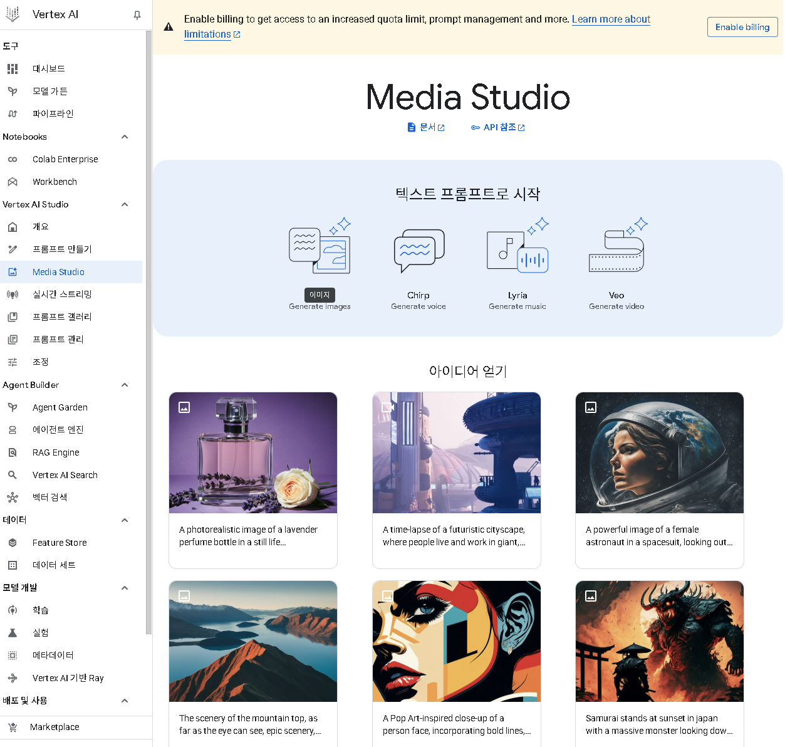Select the Generate images 이미지 option
785x747 pixels.
320,263
